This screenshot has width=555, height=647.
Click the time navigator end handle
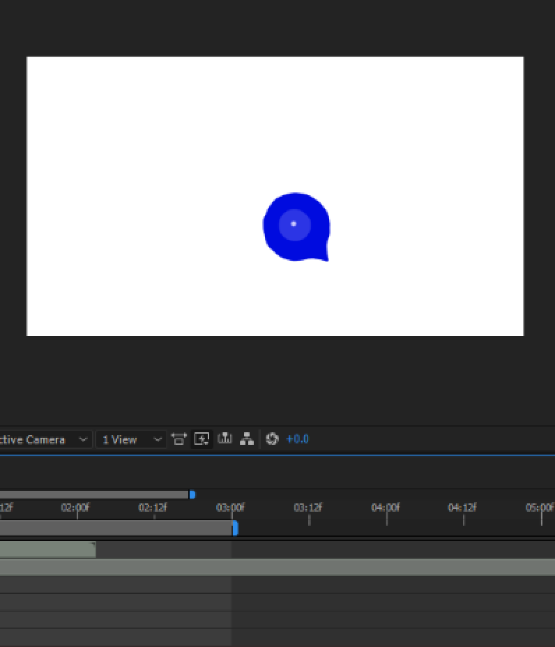pos(192,494)
